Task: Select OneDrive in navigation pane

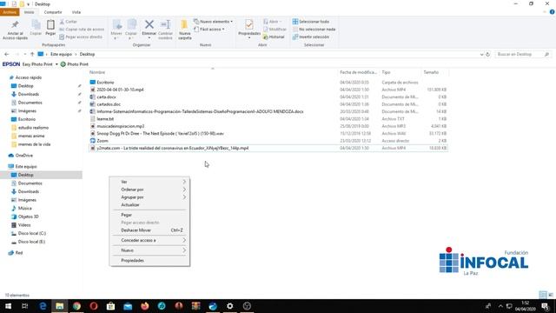Action: [24, 156]
